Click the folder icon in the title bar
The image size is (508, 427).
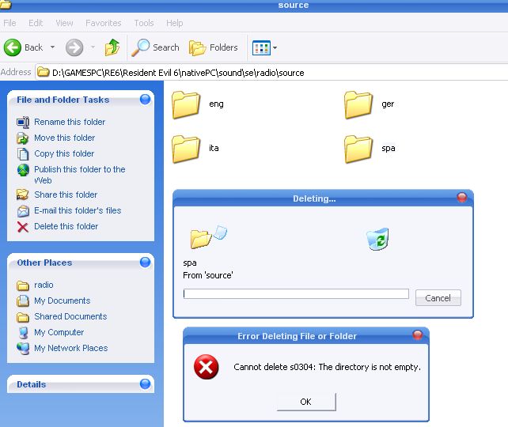(6, 4)
